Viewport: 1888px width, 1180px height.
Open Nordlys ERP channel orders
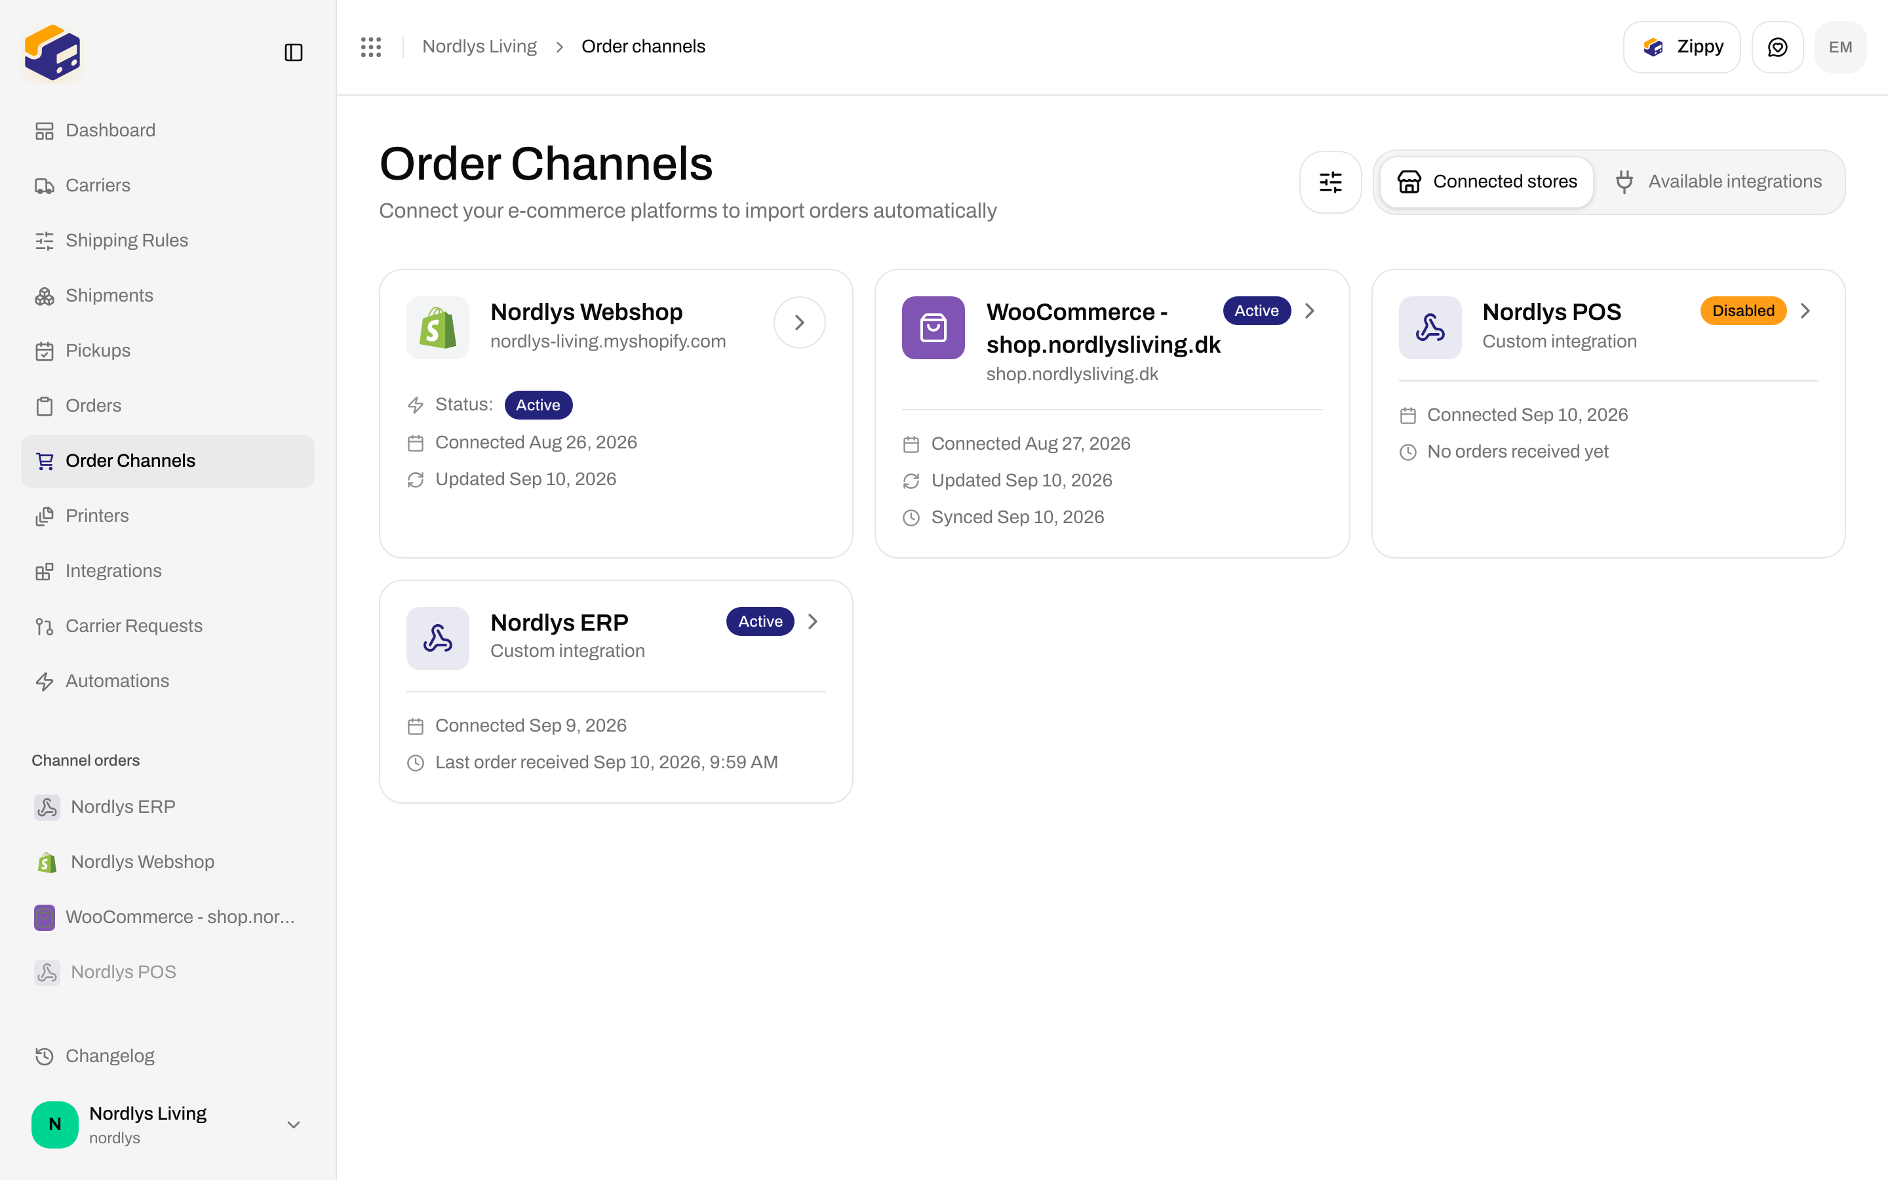(168, 807)
